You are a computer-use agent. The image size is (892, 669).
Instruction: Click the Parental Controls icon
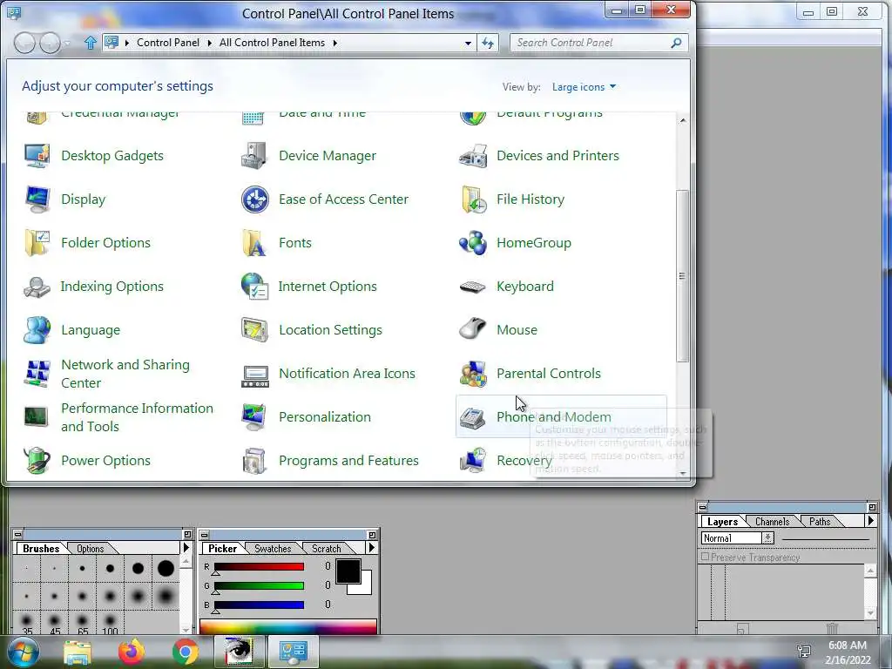473,374
